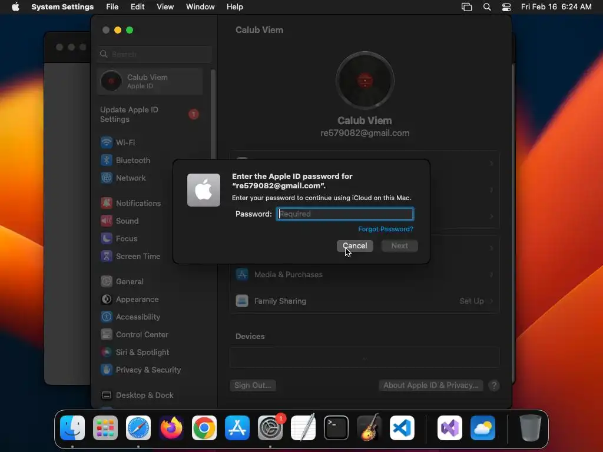Open Family Sharing Set Up row
This screenshot has width=603, height=452.
[365, 301]
